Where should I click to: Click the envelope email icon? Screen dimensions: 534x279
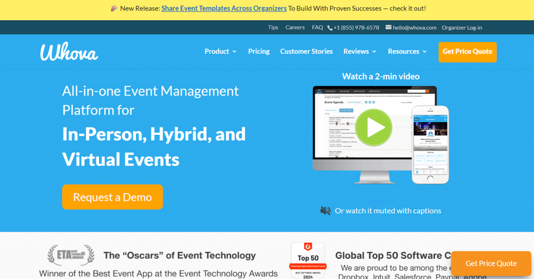point(388,27)
